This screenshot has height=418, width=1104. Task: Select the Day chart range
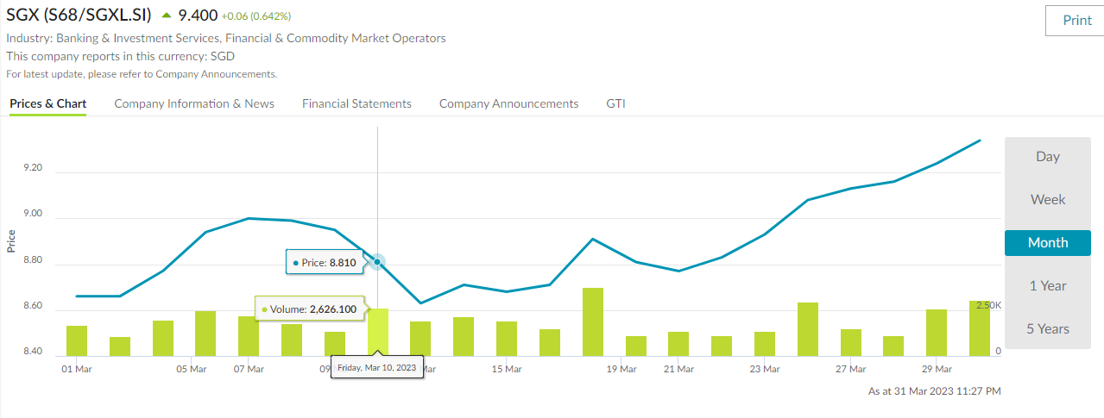tap(1048, 157)
